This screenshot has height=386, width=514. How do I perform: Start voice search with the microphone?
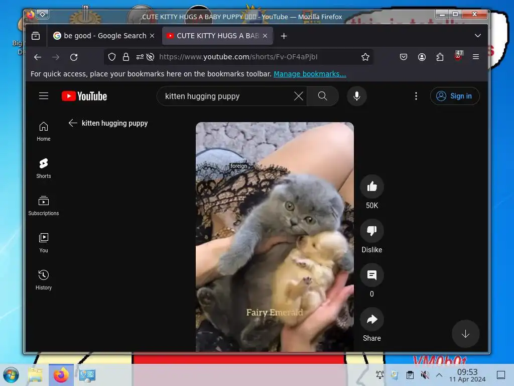tap(357, 96)
